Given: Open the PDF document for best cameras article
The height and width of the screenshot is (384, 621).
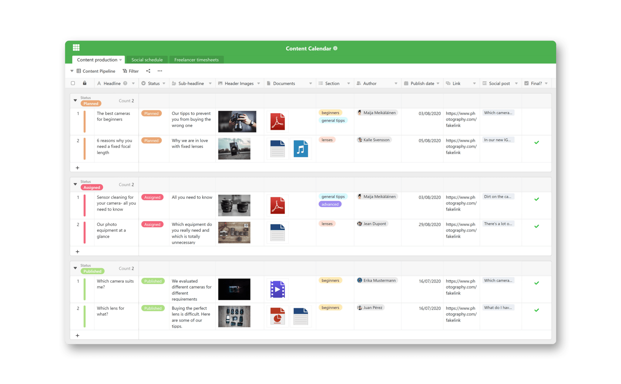Looking at the screenshot, I should tap(277, 121).
